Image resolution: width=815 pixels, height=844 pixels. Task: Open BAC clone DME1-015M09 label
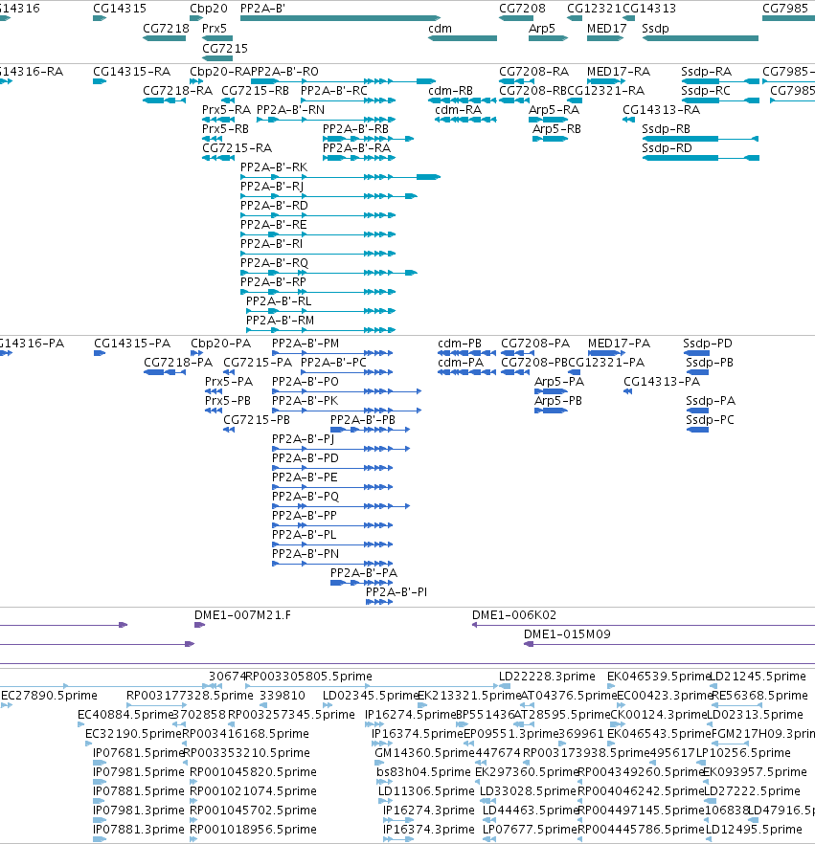[567, 634]
